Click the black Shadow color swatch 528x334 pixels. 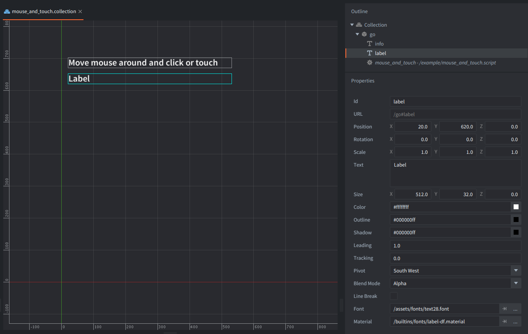[x=516, y=232]
